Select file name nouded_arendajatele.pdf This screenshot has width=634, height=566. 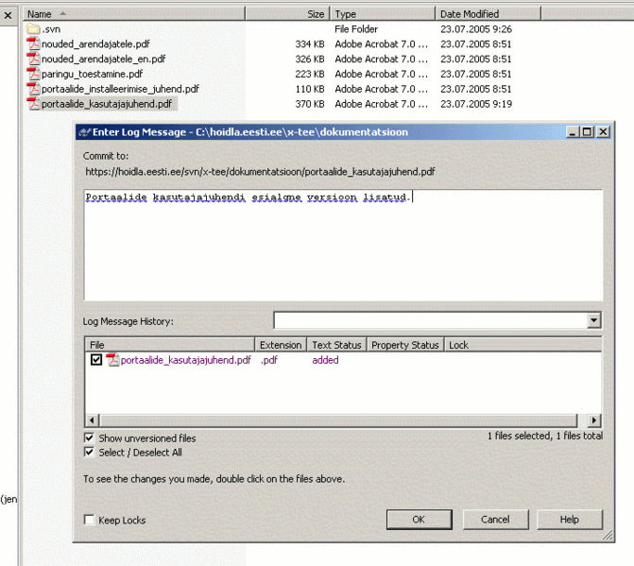(95, 44)
